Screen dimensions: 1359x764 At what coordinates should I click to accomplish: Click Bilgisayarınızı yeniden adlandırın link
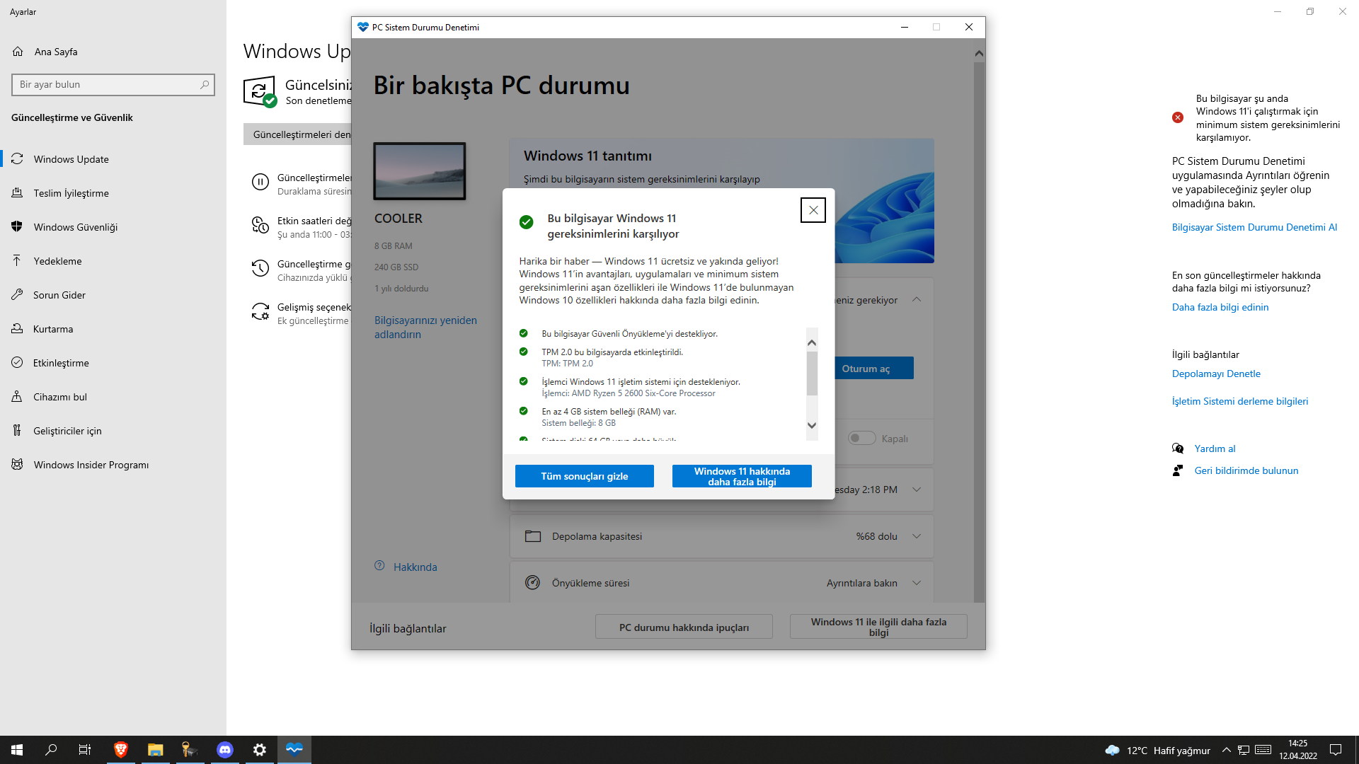(425, 327)
